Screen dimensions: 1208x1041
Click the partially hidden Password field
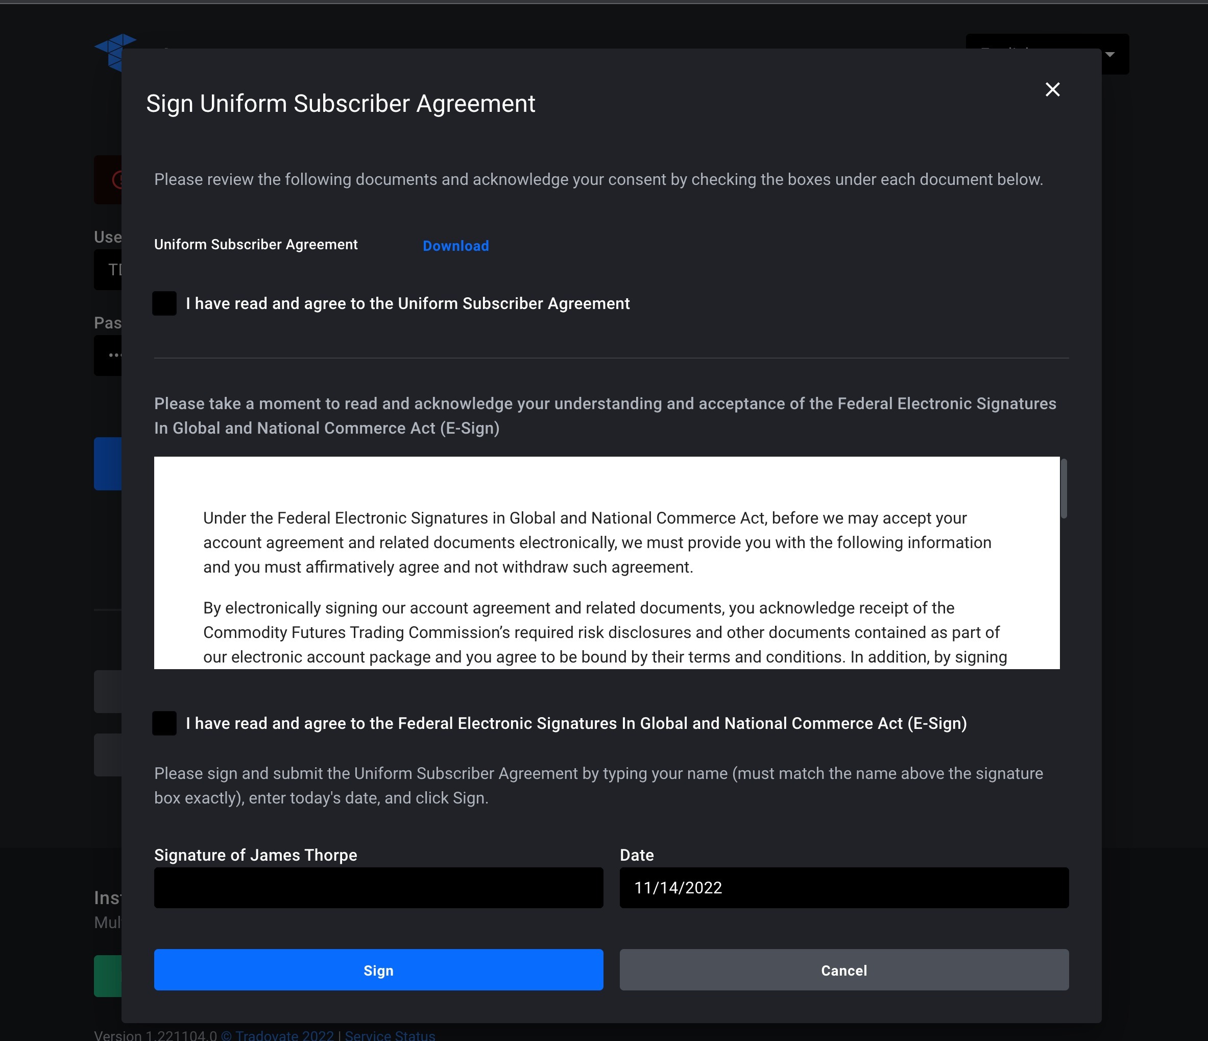point(108,355)
